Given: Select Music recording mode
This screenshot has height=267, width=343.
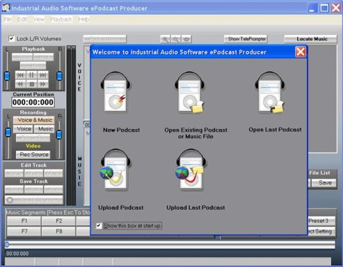Looking at the screenshot, I should pyautogui.click(x=44, y=129).
